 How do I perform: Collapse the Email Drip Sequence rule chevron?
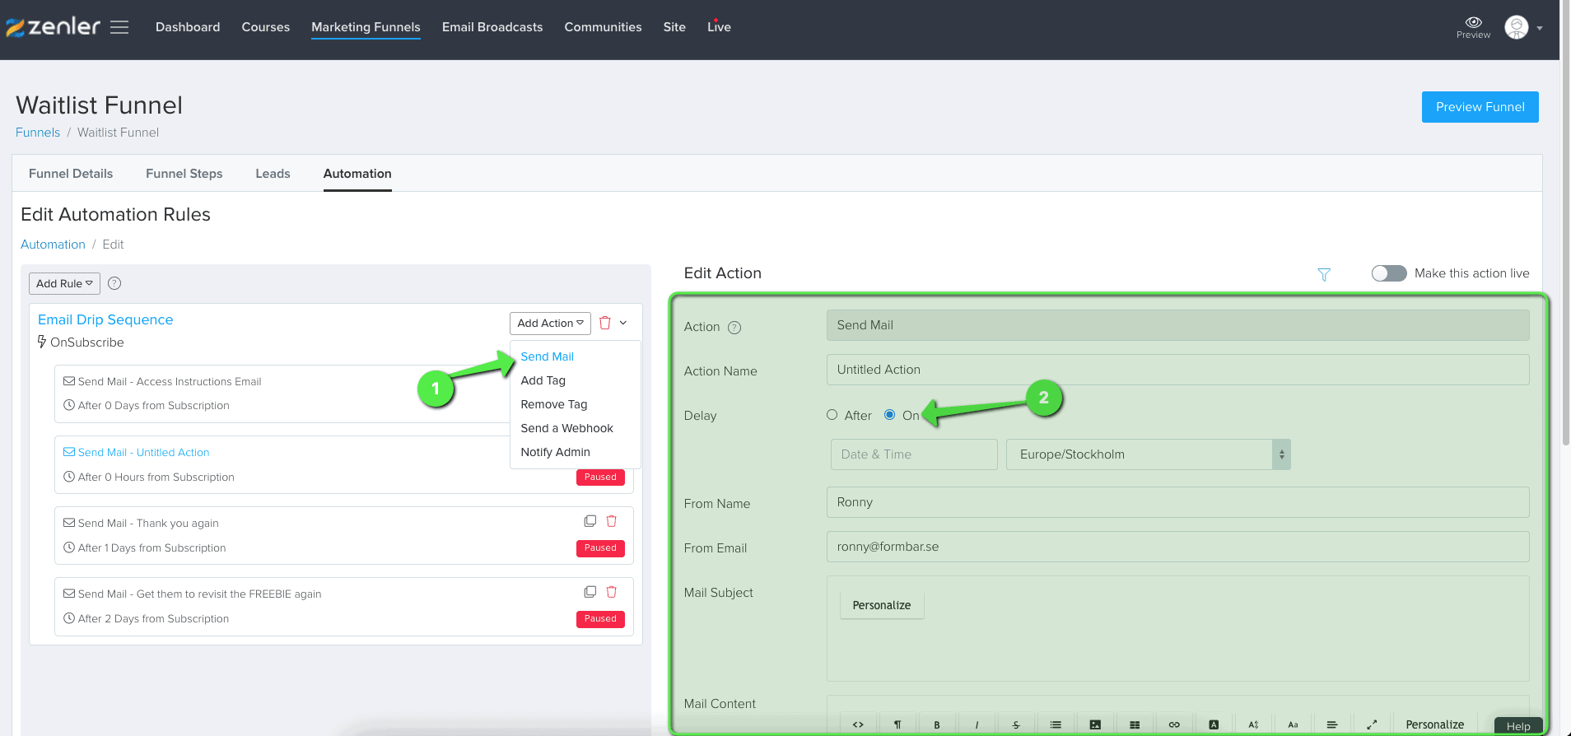pyautogui.click(x=623, y=323)
